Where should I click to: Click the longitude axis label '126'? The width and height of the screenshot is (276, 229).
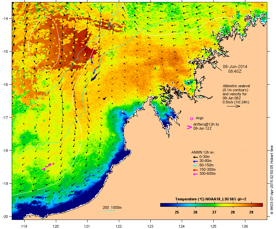[245, 226]
